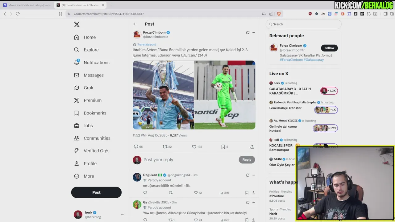Open Messages from sidebar
This screenshot has width=395, height=222.
click(89, 75)
